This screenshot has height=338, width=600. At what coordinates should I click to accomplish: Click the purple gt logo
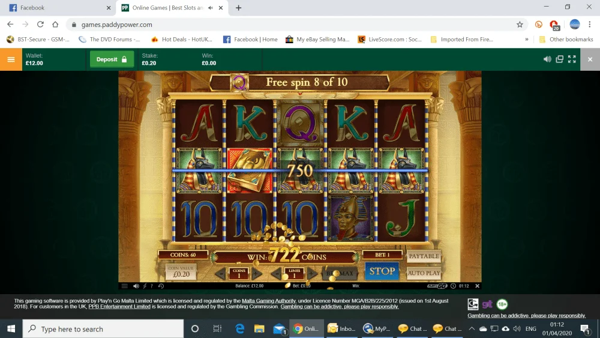click(x=487, y=304)
